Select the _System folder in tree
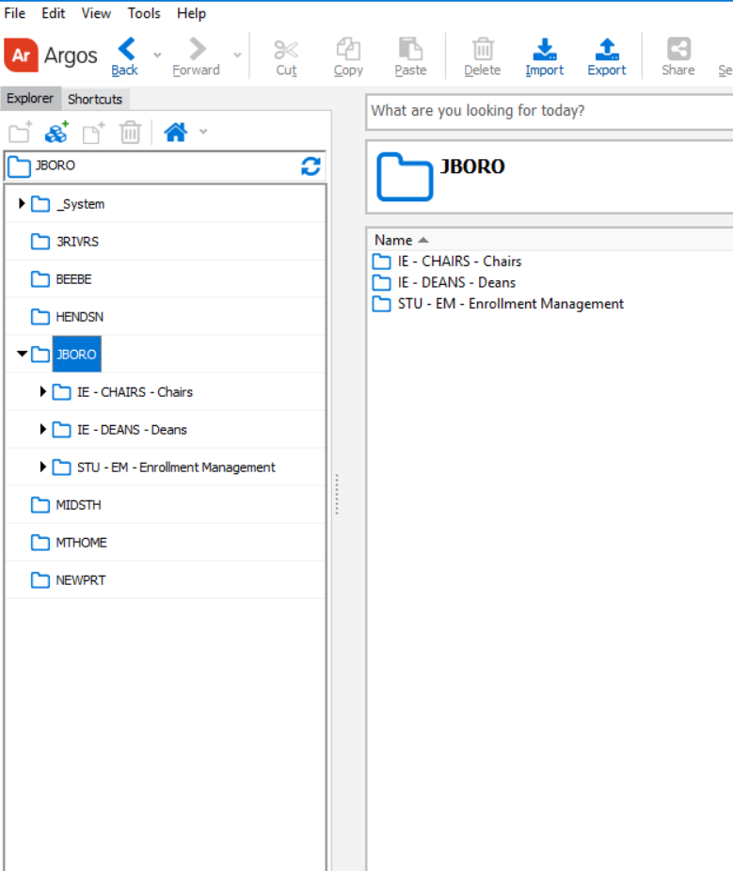The height and width of the screenshot is (871, 733). [x=81, y=204]
